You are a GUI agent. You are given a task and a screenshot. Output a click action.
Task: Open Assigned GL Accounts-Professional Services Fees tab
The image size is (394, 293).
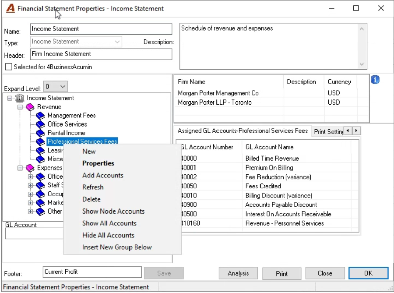click(243, 131)
